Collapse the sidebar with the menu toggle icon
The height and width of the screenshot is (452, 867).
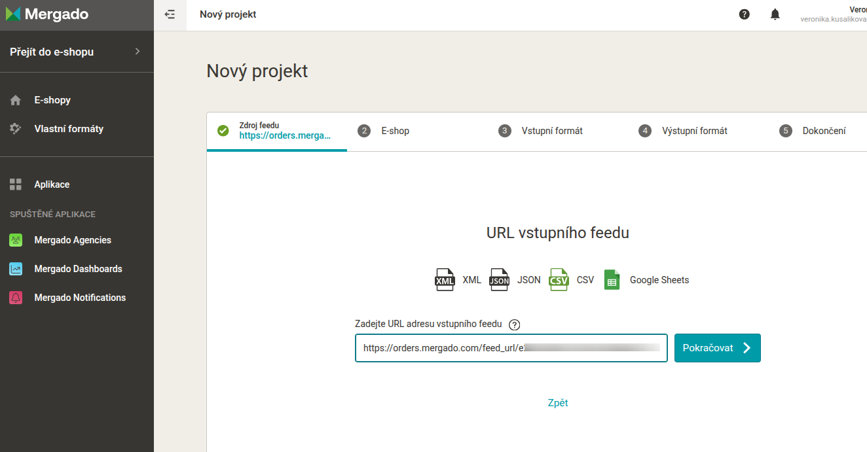[170, 14]
